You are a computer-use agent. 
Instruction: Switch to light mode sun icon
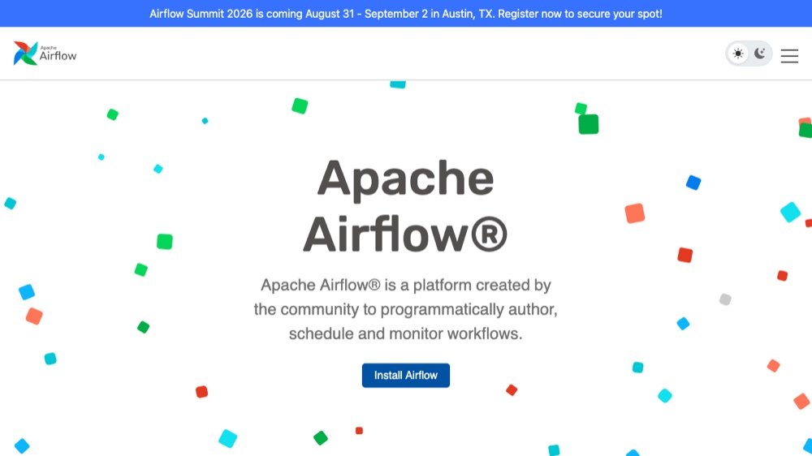click(x=738, y=54)
